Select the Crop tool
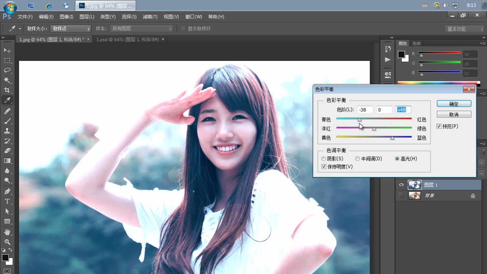This screenshot has width=487, height=274. pos(7,90)
